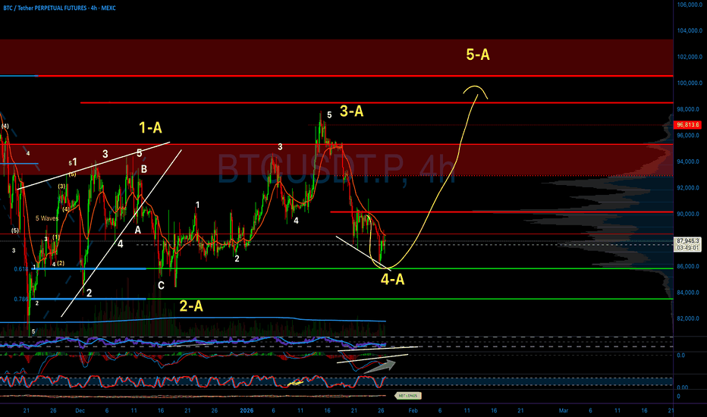Click the Feb label on time axis
Screen dimensions: 707x417
pos(413,410)
